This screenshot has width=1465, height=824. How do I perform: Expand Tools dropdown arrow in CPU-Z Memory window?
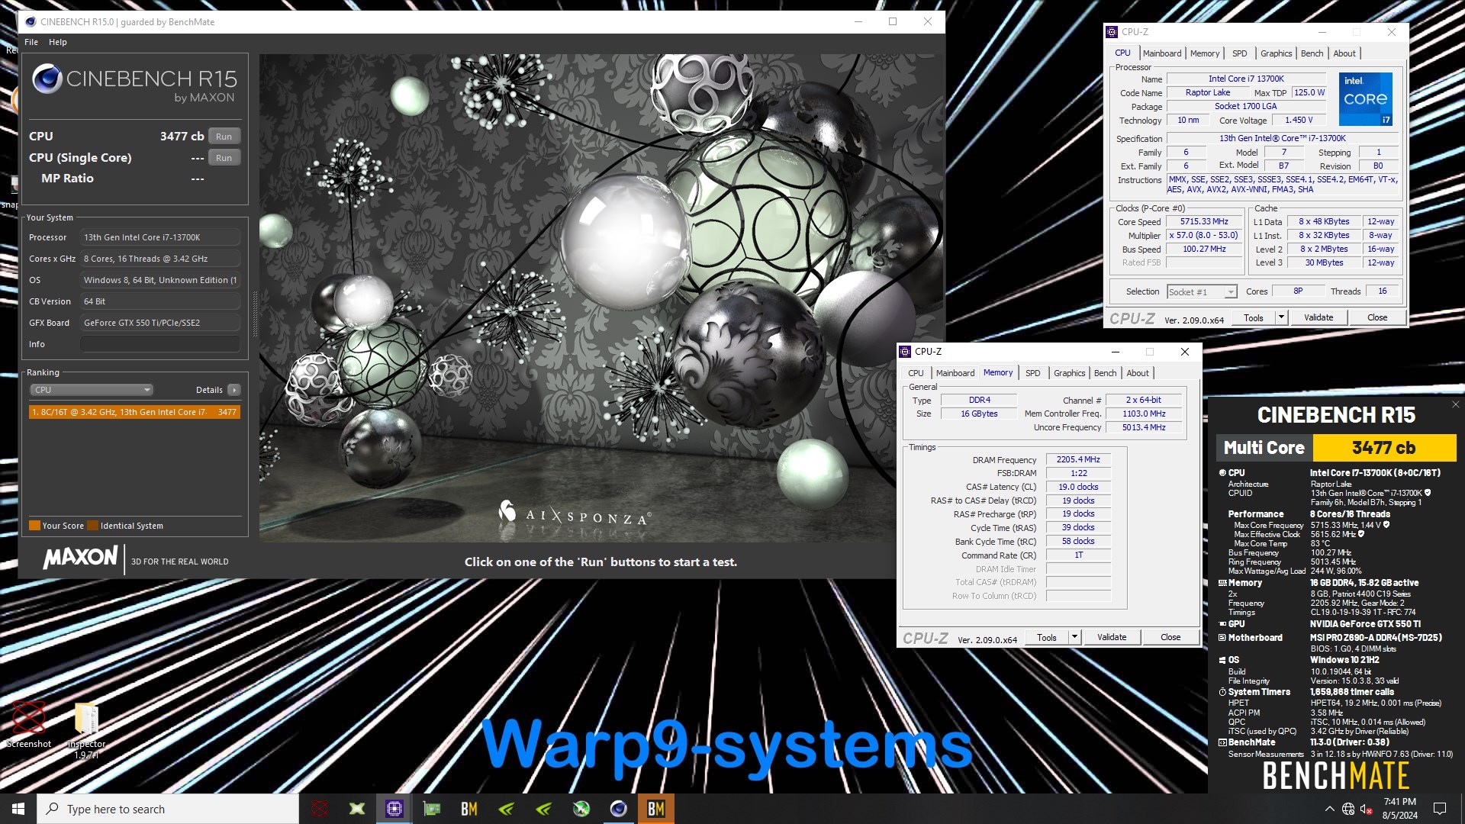coord(1074,637)
